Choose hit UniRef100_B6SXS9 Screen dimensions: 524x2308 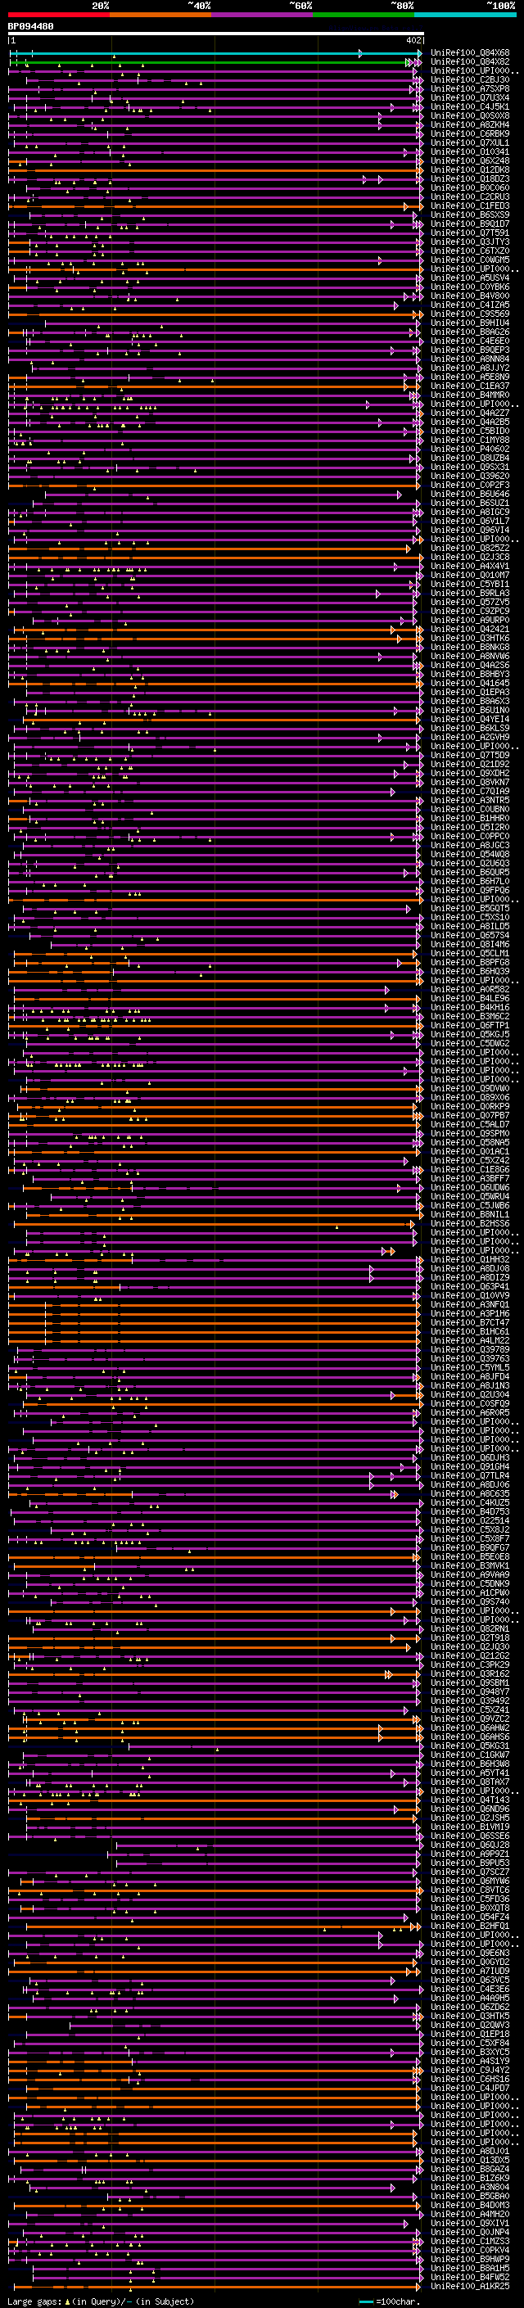[470, 215]
